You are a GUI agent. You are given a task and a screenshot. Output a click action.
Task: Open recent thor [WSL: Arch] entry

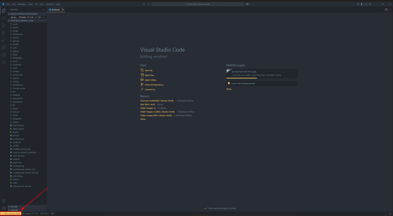[x=148, y=104]
